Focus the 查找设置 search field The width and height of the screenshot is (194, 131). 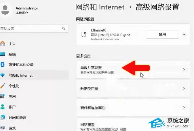[x=34, y=29]
